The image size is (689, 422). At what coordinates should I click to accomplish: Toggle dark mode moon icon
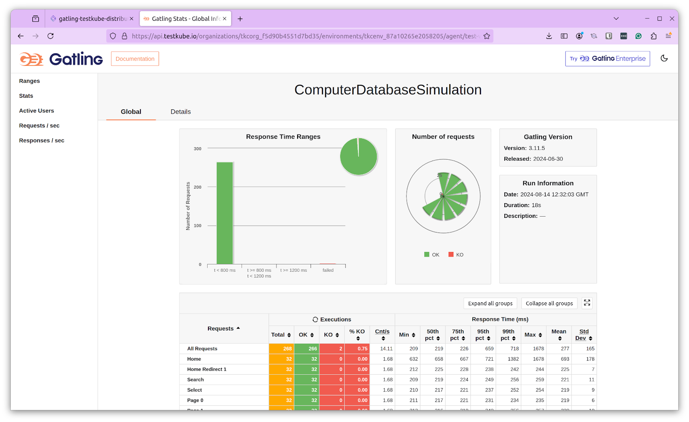pyautogui.click(x=664, y=59)
